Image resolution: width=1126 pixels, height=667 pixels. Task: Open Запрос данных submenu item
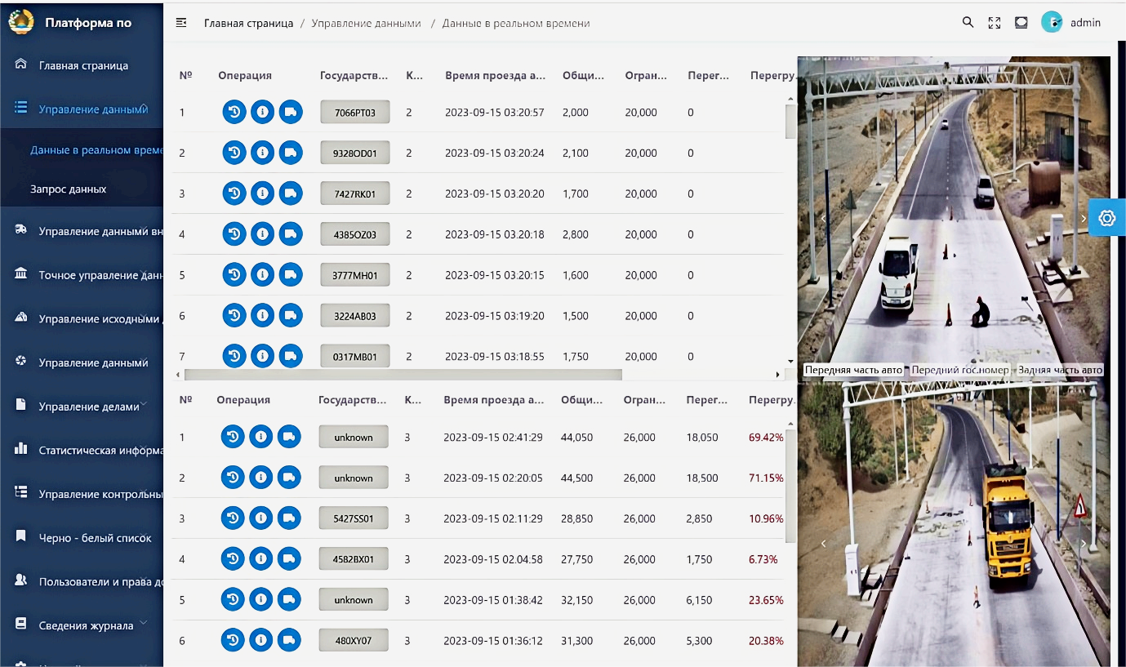pyautogui.click(x=69, y=189)
